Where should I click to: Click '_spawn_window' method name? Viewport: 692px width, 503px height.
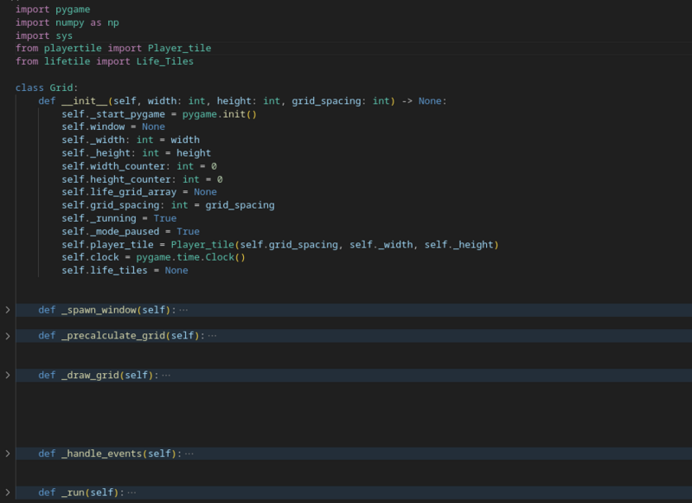coord(99,310)
